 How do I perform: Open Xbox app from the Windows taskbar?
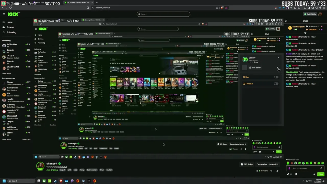pyautogui.click(x=44, y=181)
